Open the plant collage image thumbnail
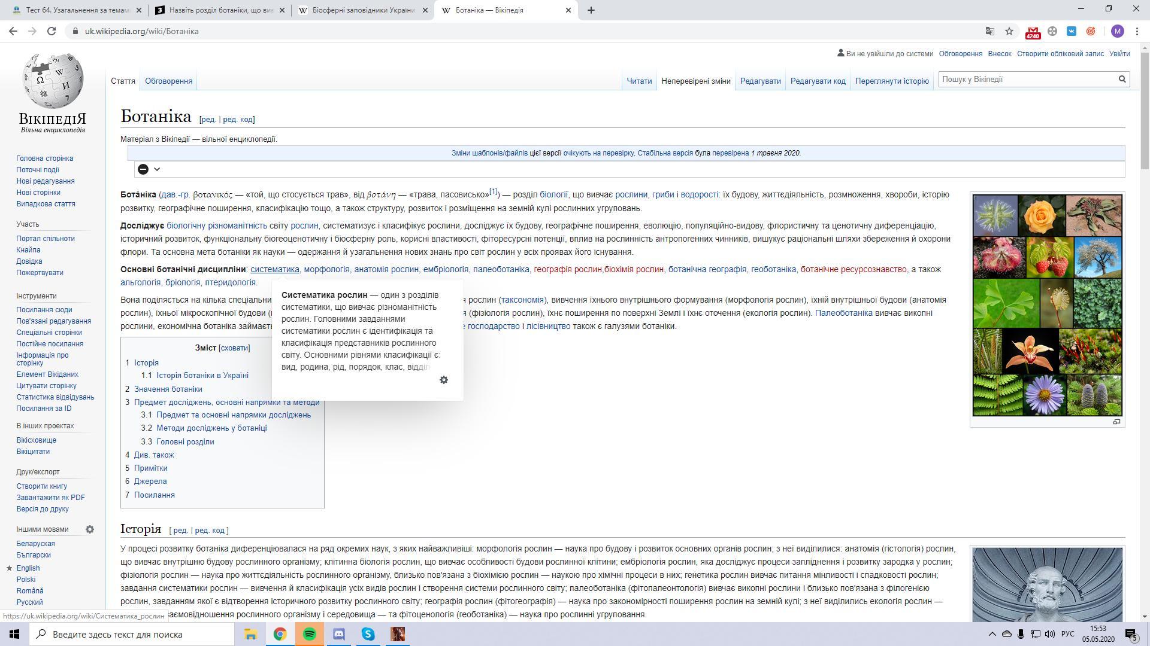Viewport: 1150px width, 646px height. [1047, 305]
